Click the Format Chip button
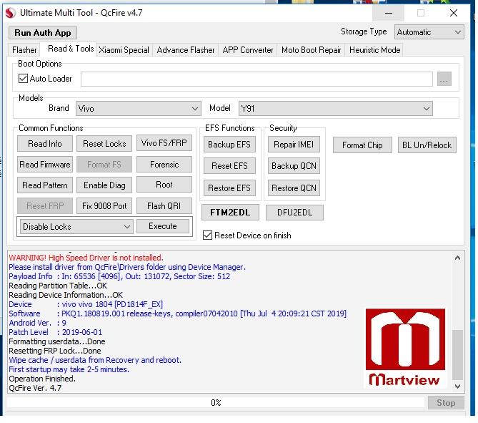Image resolution: width=478 pixels, height=423 pixels. 362,145
